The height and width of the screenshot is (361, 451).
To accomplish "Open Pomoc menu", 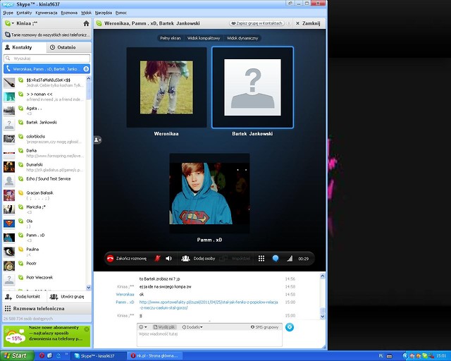I will tap(121, 13).
